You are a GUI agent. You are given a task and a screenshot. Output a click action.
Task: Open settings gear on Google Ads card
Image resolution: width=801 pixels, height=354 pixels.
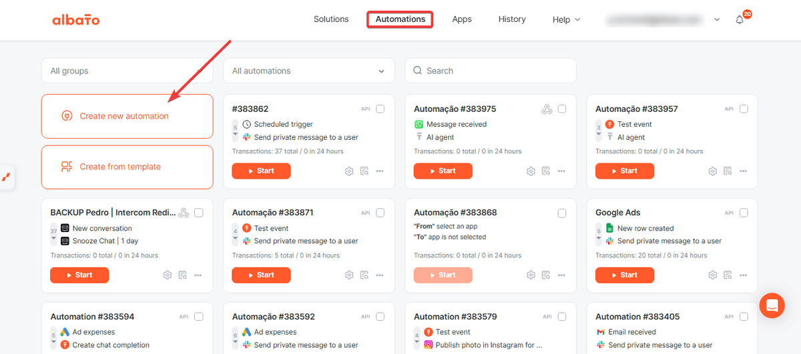point(712,275)
